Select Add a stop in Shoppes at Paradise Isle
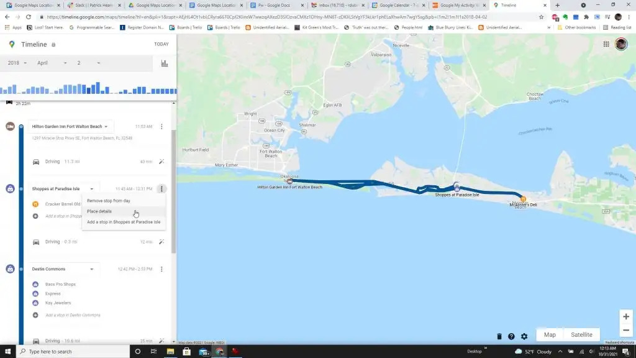Screen dimensions: 636x358 tap(124, 222)
